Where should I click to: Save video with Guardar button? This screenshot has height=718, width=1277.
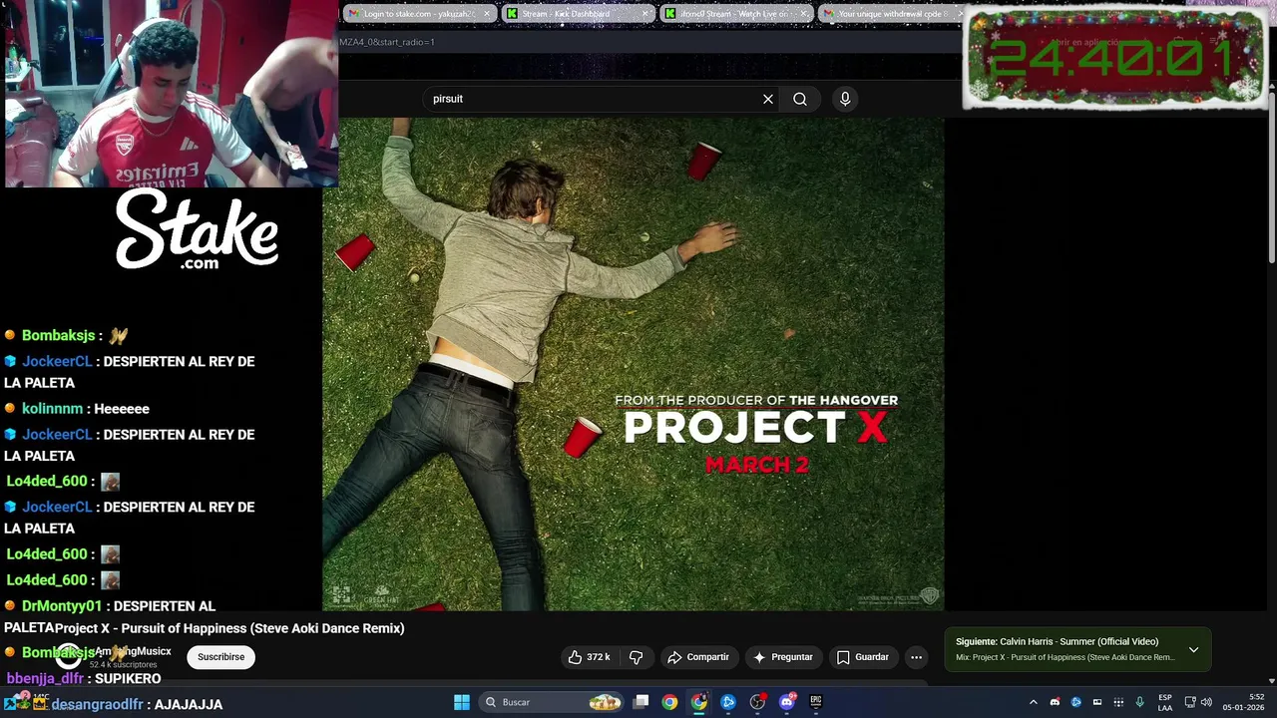[x=862, y=657]
